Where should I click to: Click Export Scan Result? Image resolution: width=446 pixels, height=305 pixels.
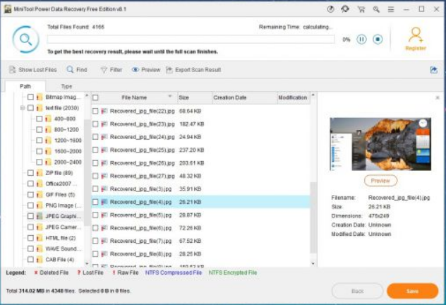pyautogui.click(x=193, y=70)
